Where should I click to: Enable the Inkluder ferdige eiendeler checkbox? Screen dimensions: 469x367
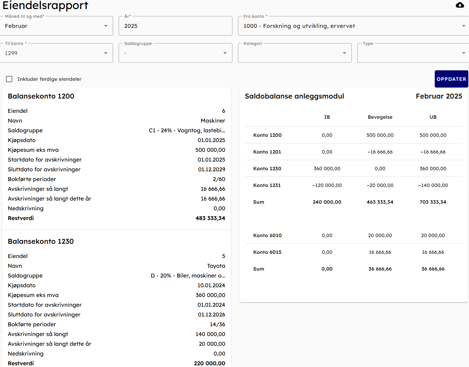pyautogui.click(x=9, y=79)
